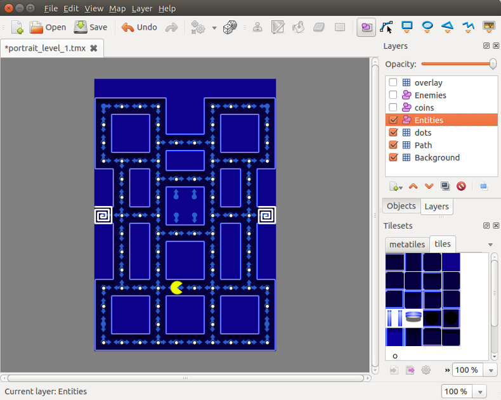Open the status bar zoom dropdown

click(479, 392)
